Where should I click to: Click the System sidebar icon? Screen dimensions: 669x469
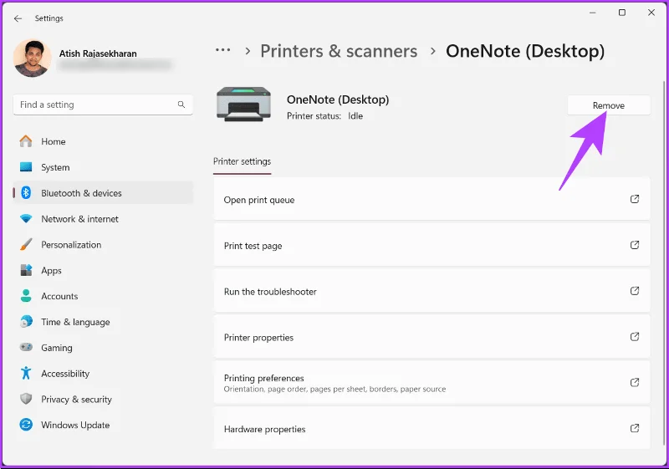[x=26, y=166]
